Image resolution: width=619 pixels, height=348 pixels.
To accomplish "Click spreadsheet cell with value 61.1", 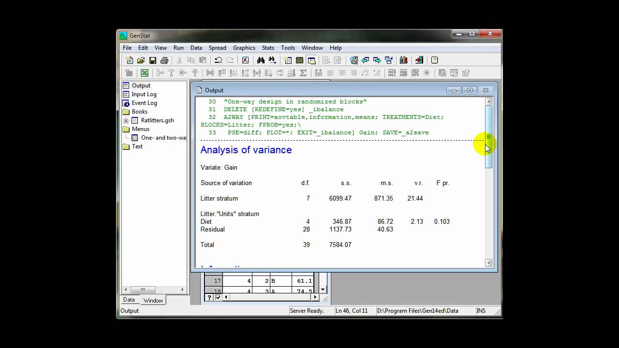I will (303, 281).
